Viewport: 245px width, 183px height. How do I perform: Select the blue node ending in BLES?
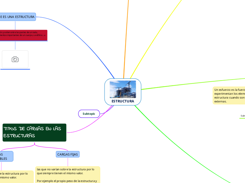tap(6, 156)
